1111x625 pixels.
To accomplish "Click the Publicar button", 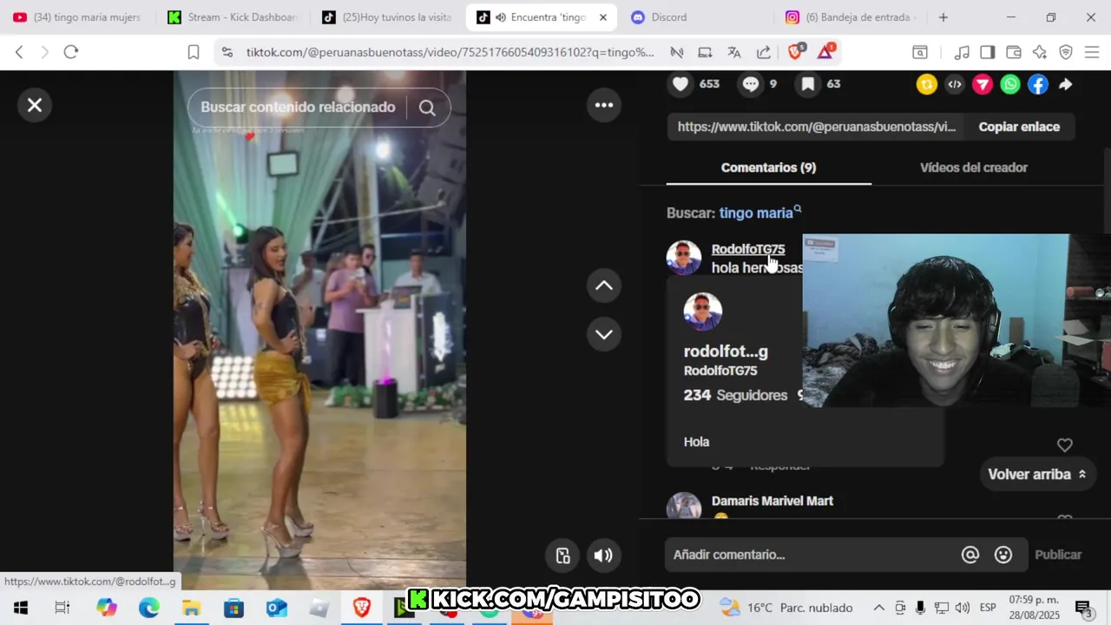I will 1058,555.
